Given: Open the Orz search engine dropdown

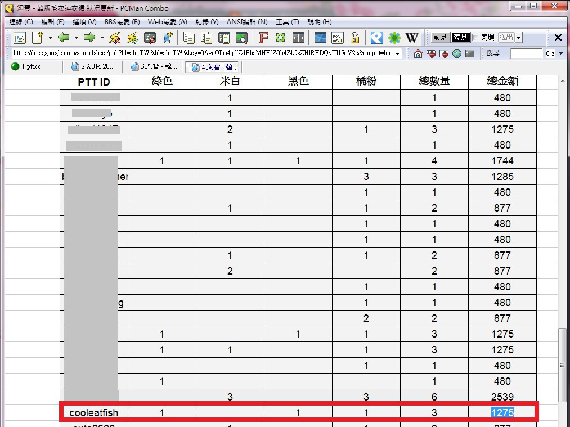Looking at the screenshot, I should 560,53.
